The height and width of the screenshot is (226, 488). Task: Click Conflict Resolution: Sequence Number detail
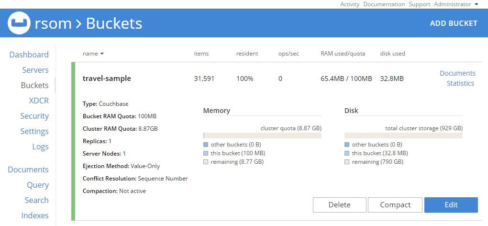pos(135,179)
